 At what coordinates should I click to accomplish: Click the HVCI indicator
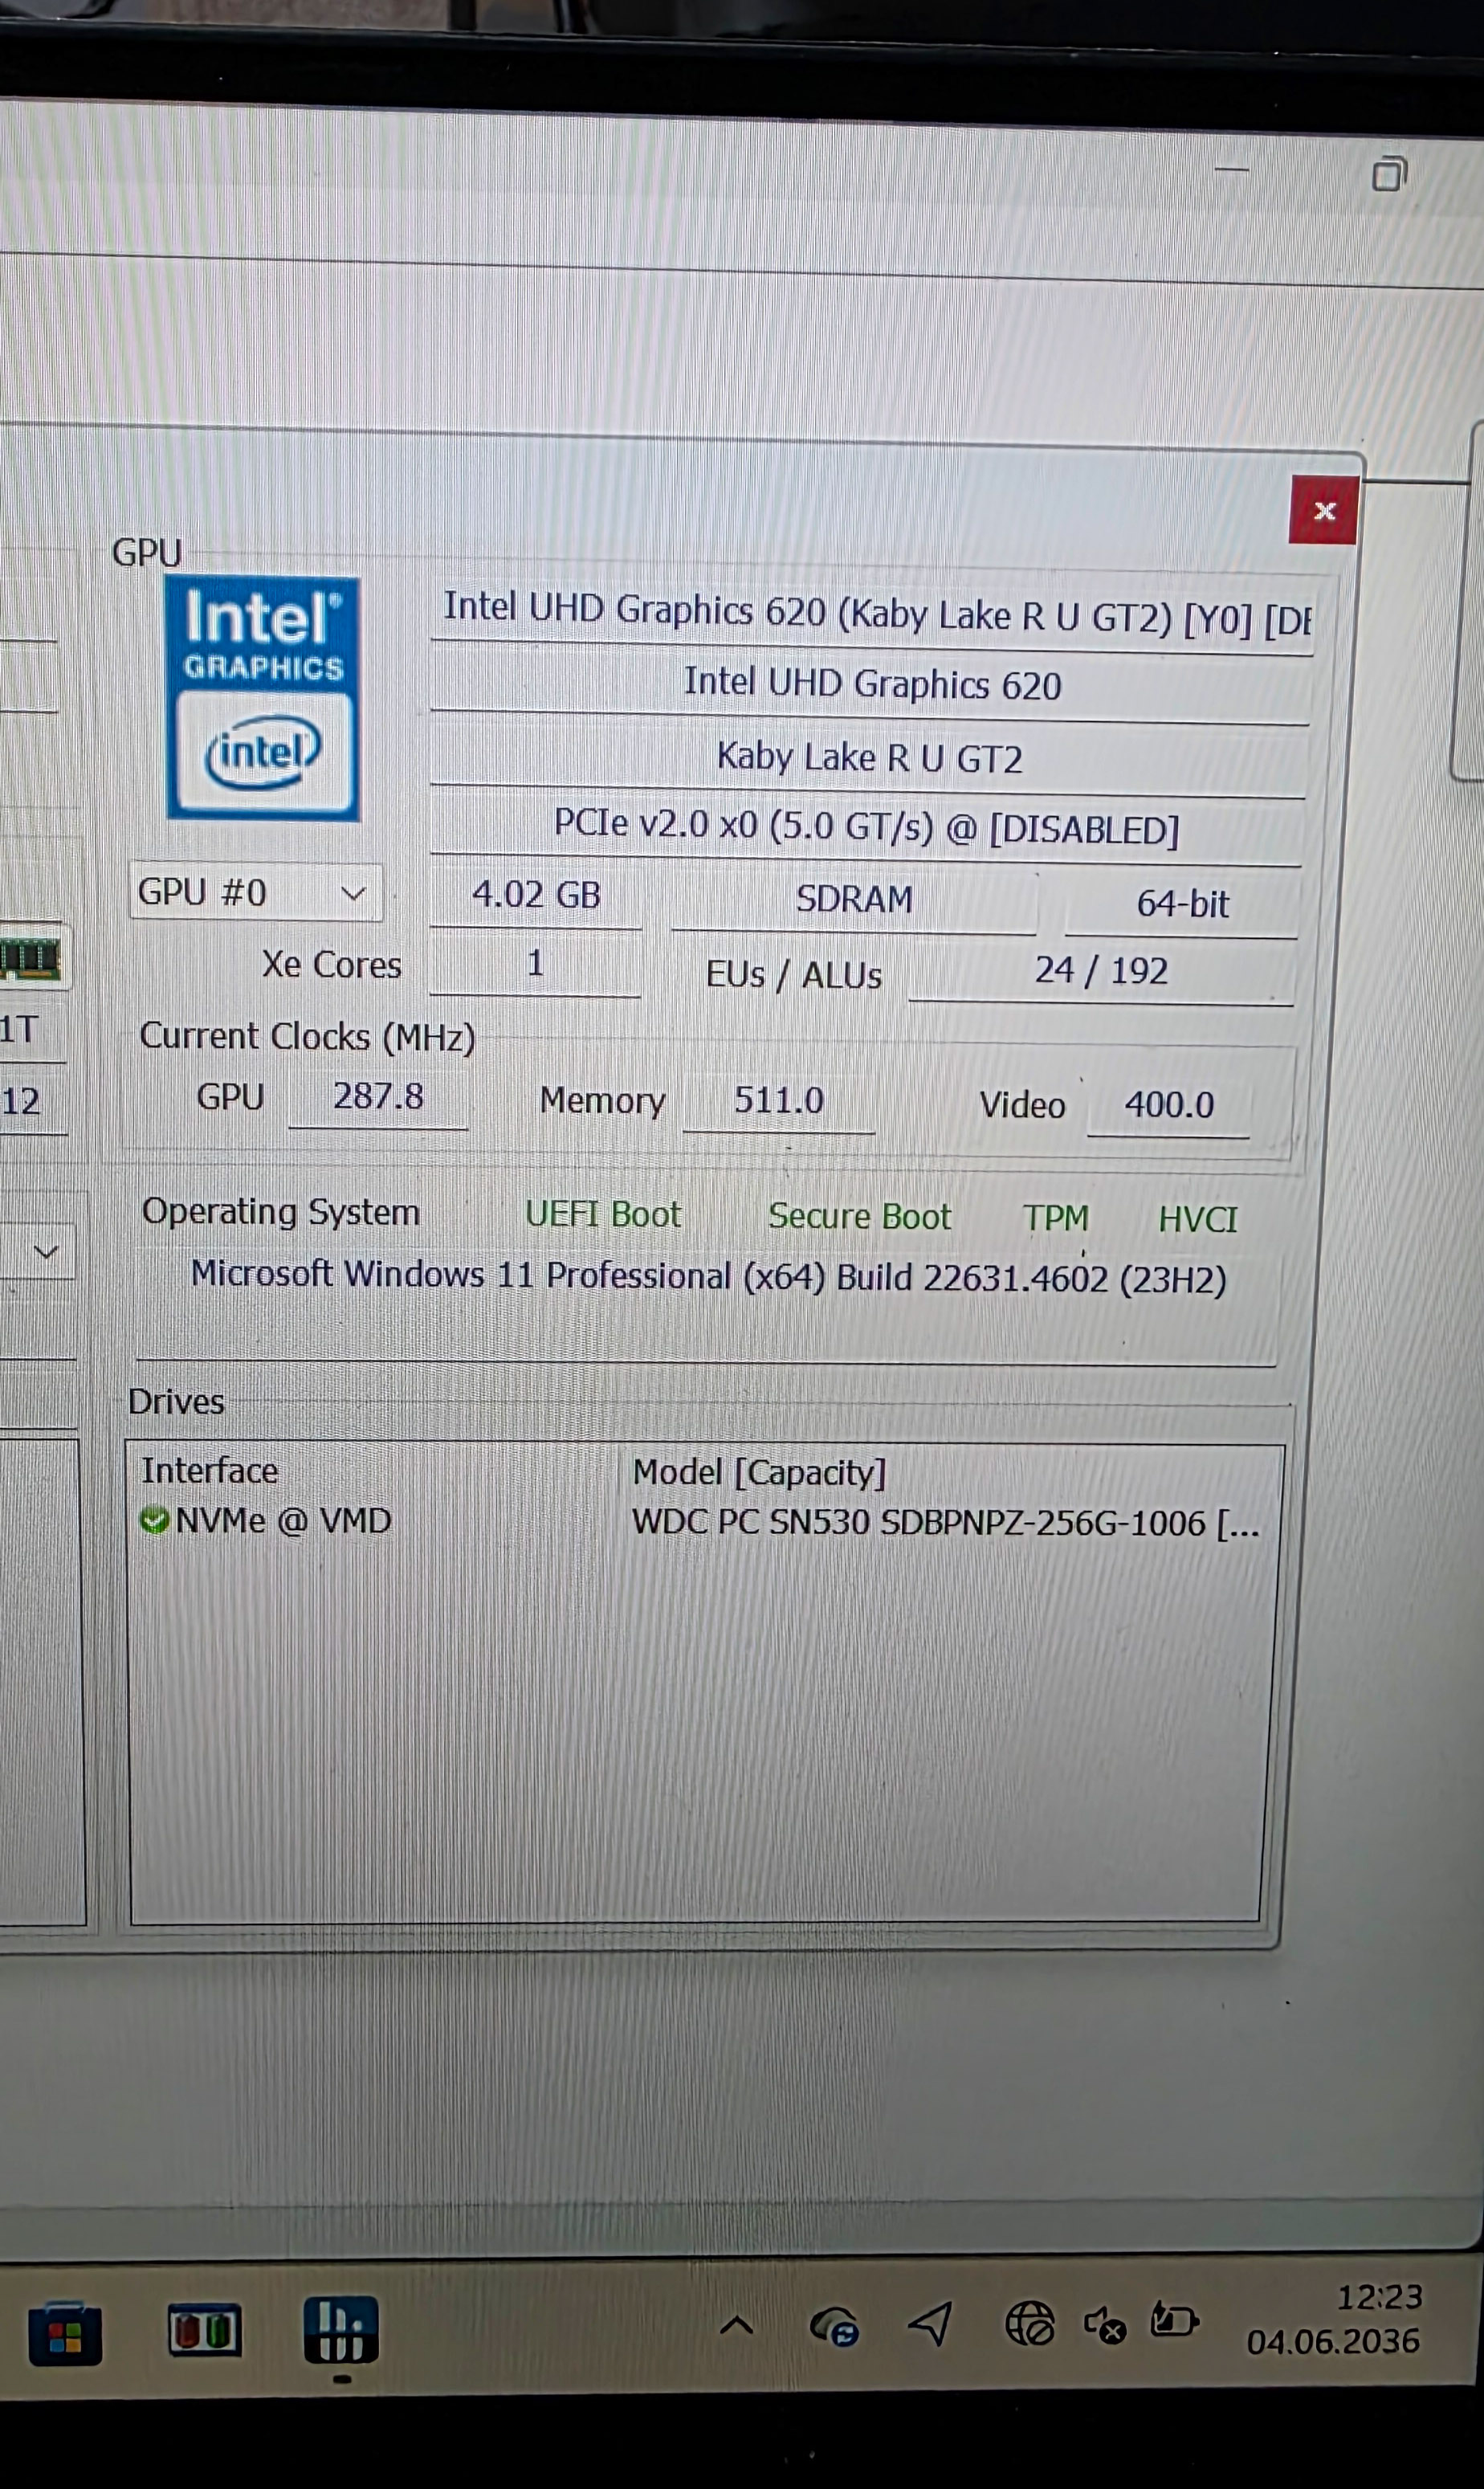[x=1198, y=1219]
